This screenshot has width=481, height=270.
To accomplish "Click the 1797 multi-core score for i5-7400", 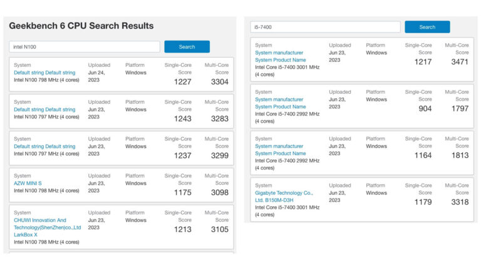I will point(460,109).
